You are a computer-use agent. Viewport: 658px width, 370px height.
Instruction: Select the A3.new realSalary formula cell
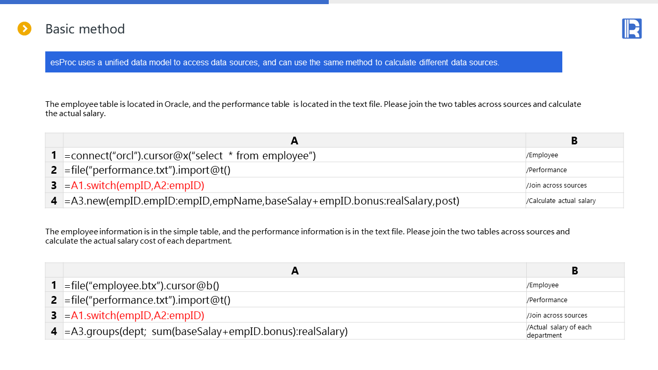[x=262, y=201]
